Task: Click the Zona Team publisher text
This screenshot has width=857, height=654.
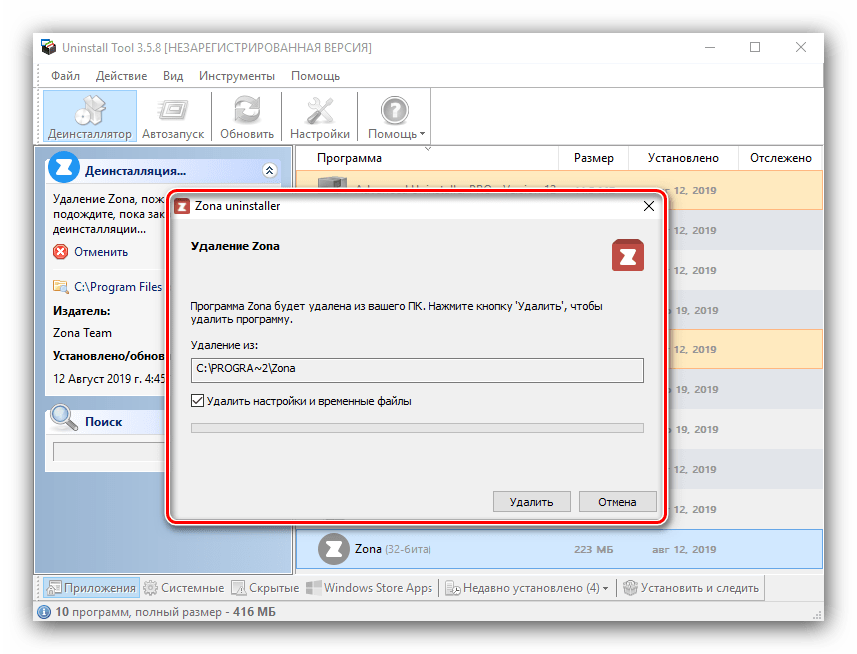Action: (82, 333)
